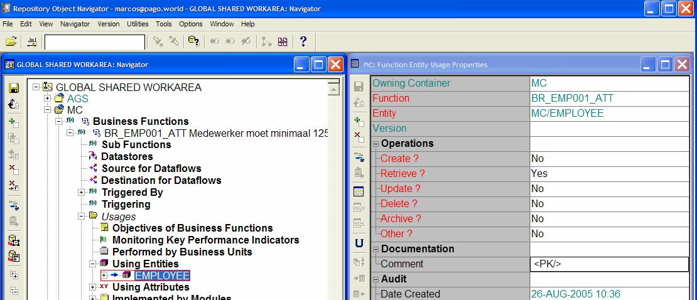
Task: Collapse the Documentation property group
Action: tap(376, 249)
